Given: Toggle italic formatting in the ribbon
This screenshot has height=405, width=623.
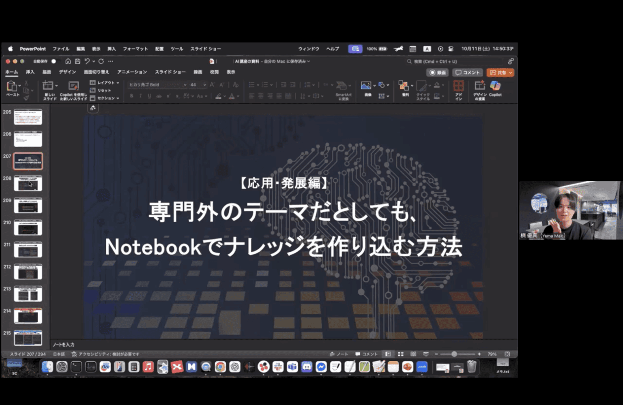Looking at the screenshot, I should (140, 96).
